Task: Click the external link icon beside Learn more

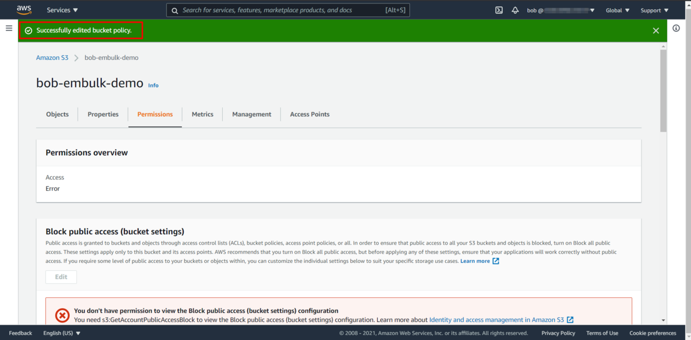Action: (496, 261)
